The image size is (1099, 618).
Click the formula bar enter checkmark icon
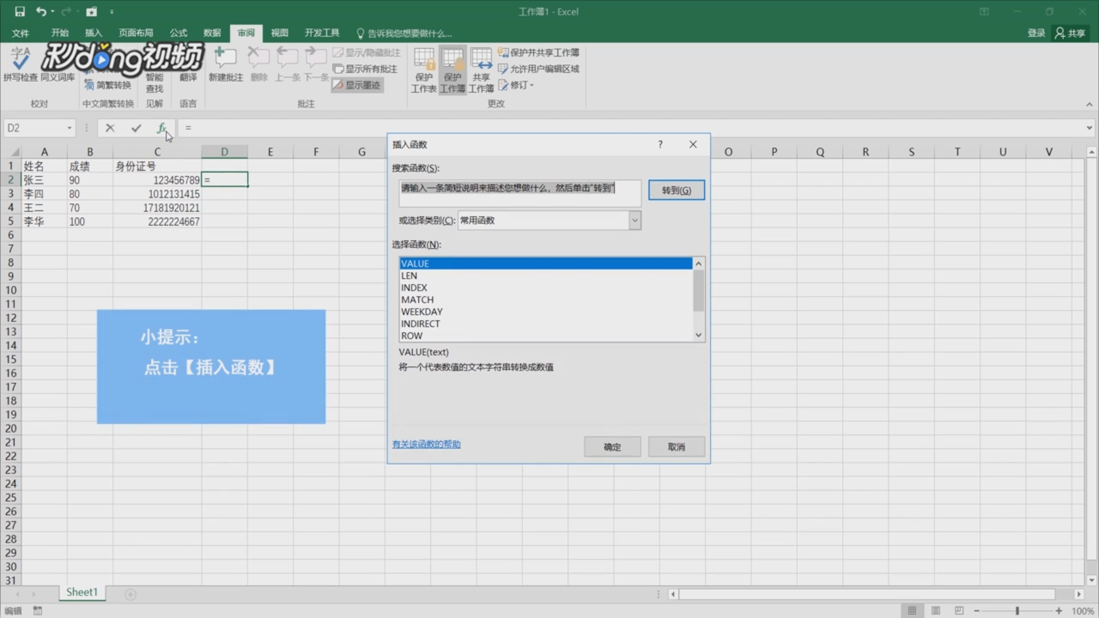[136, 128]
